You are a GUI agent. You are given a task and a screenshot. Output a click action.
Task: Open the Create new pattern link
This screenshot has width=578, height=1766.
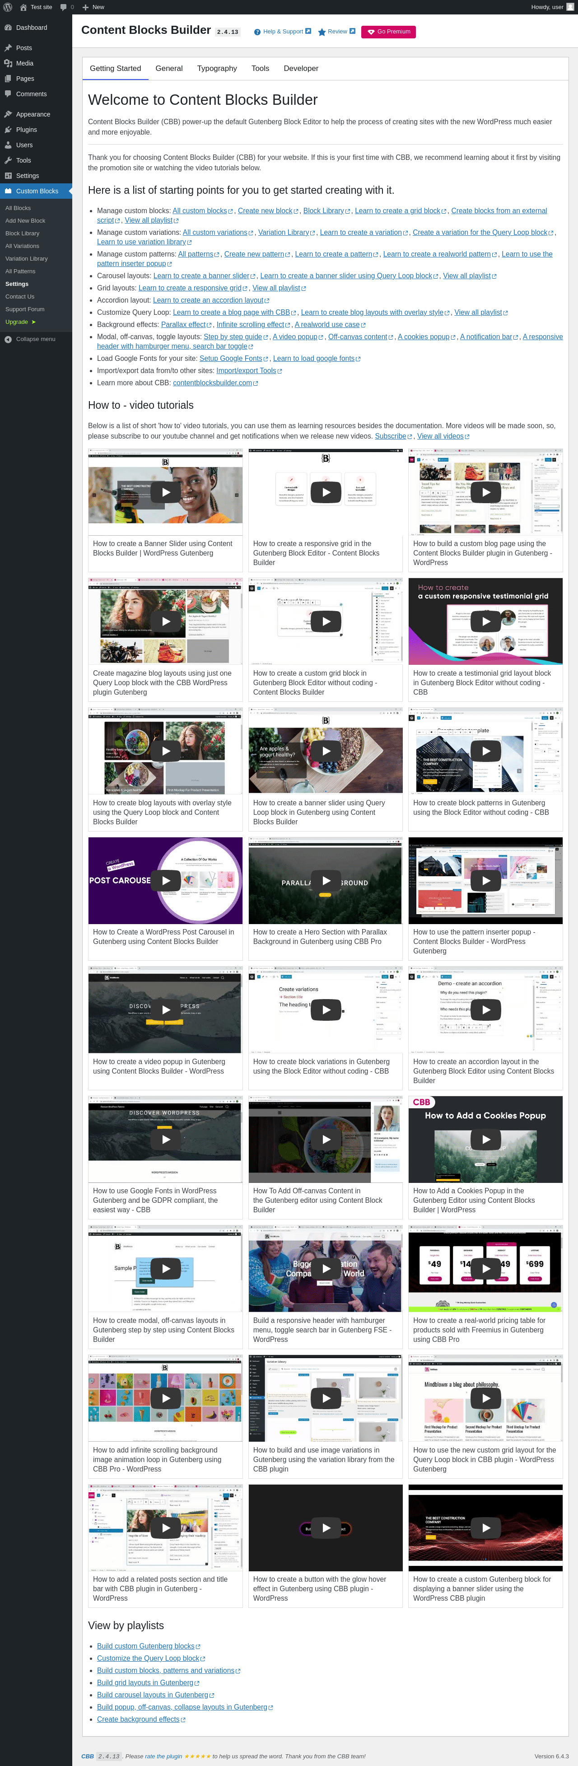tap(256, 254)
